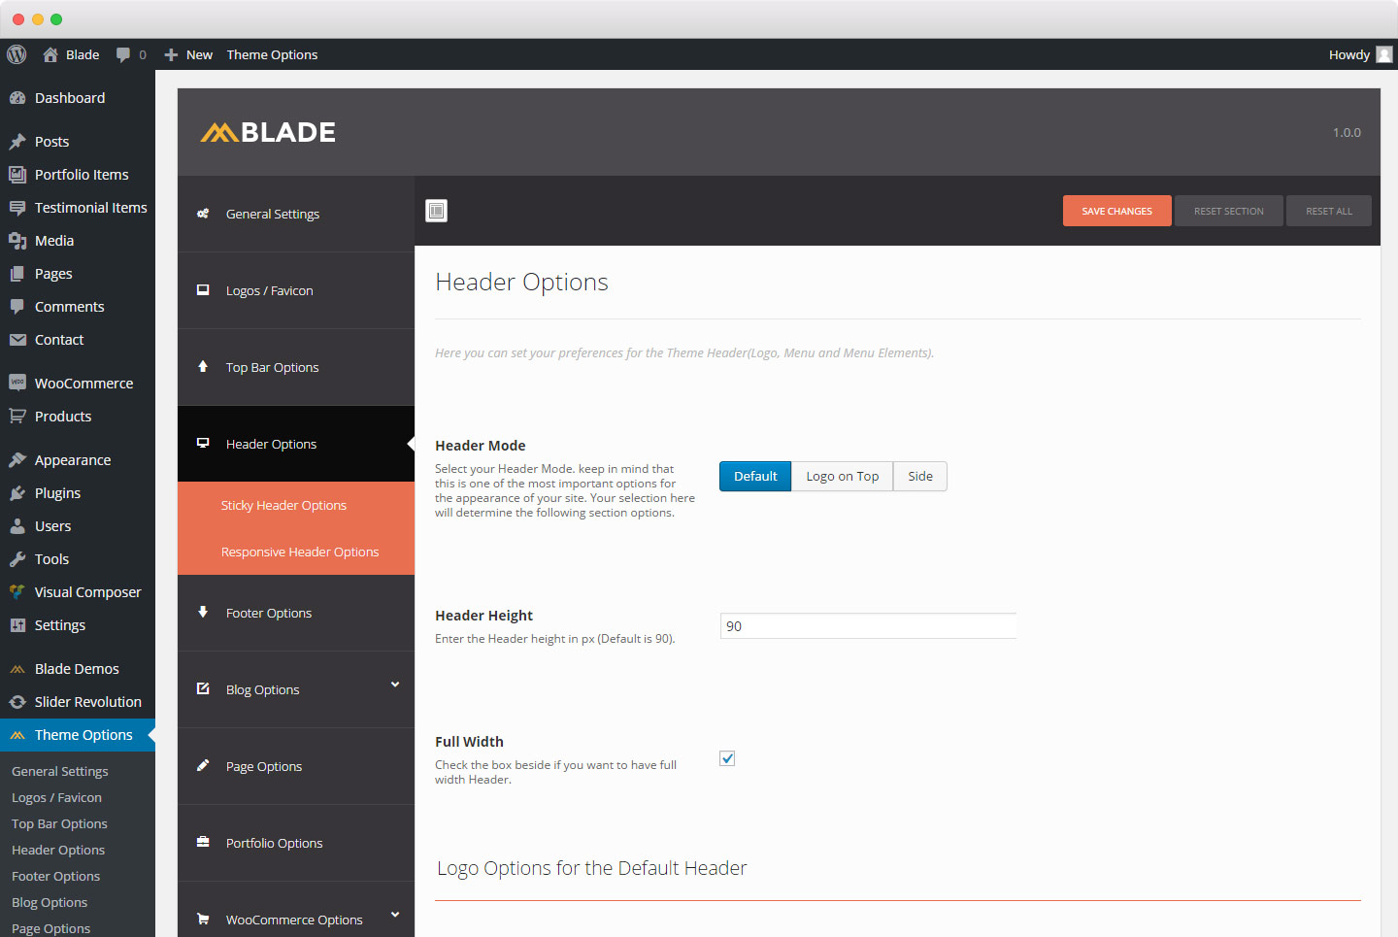Open the New content dropdown in admin bar

(188, 54)
